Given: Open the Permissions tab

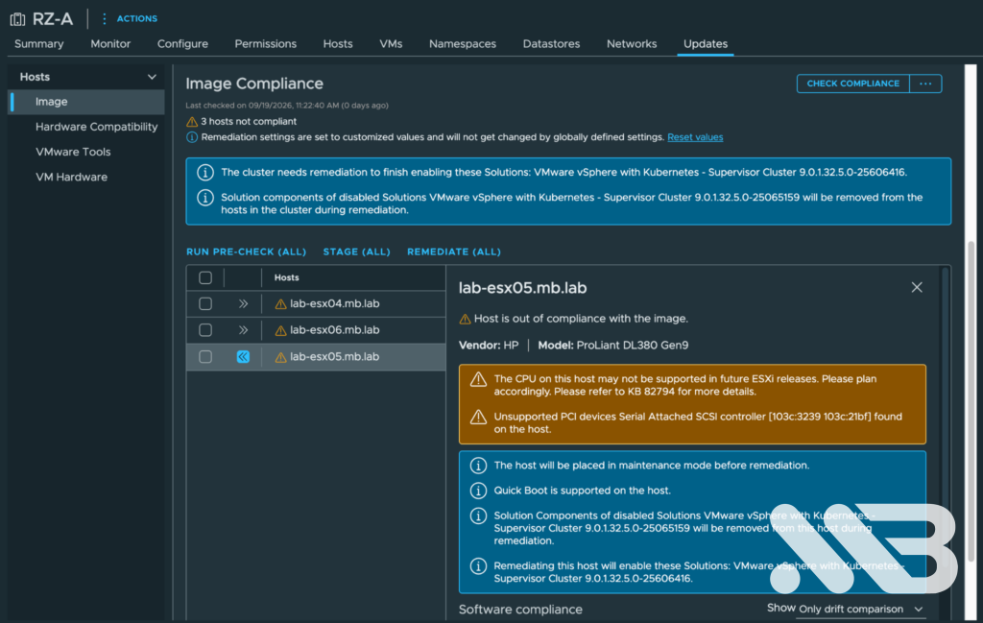Looking at the screenshot, I should (265, 44).
